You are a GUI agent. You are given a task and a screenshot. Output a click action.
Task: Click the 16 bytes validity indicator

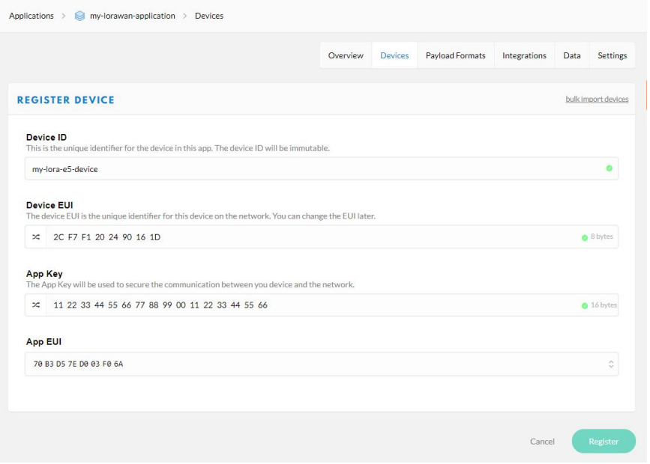tap(599, 305)
